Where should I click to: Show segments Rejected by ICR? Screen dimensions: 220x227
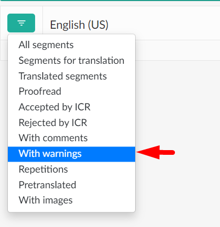(71, 122)
